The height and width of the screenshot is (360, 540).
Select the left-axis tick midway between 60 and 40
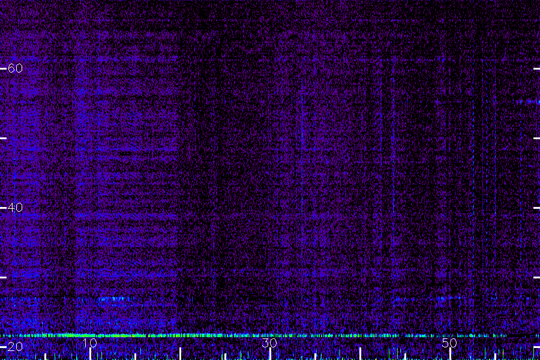tap(3, 138)
